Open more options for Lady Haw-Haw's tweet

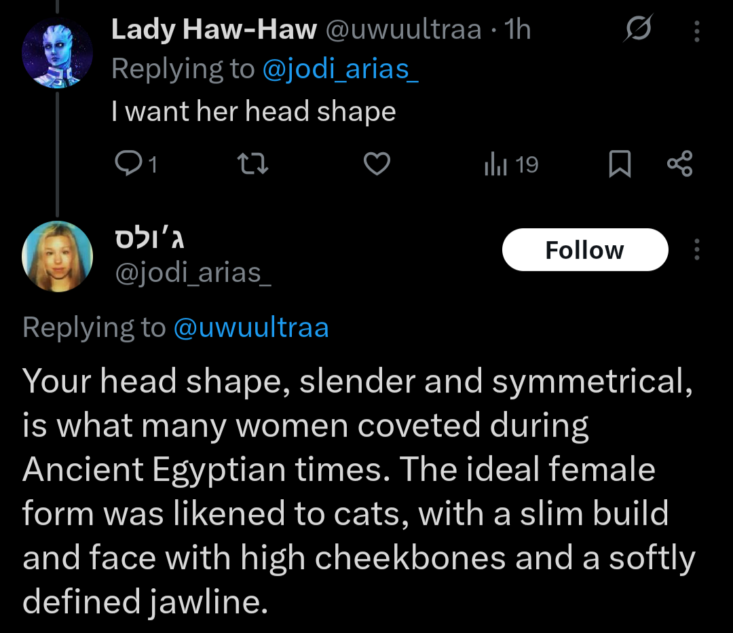point(697,31)
